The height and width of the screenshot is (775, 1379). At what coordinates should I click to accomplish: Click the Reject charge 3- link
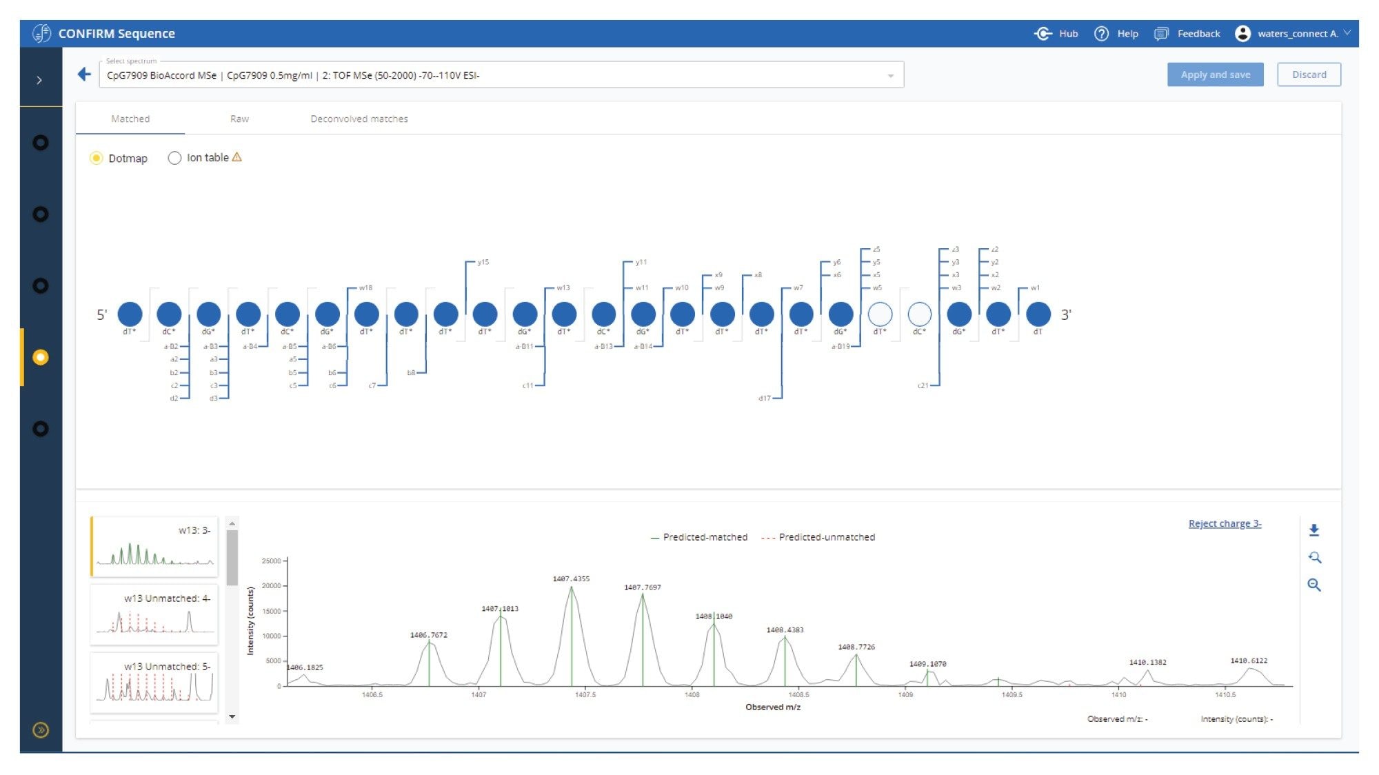(1225, 523)
